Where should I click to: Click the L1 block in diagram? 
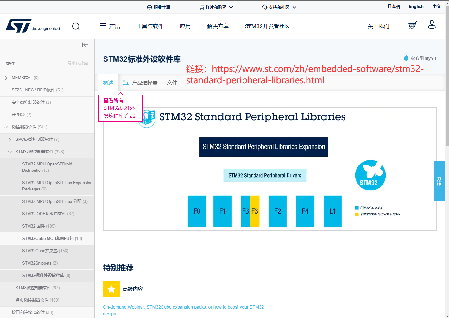333,211
